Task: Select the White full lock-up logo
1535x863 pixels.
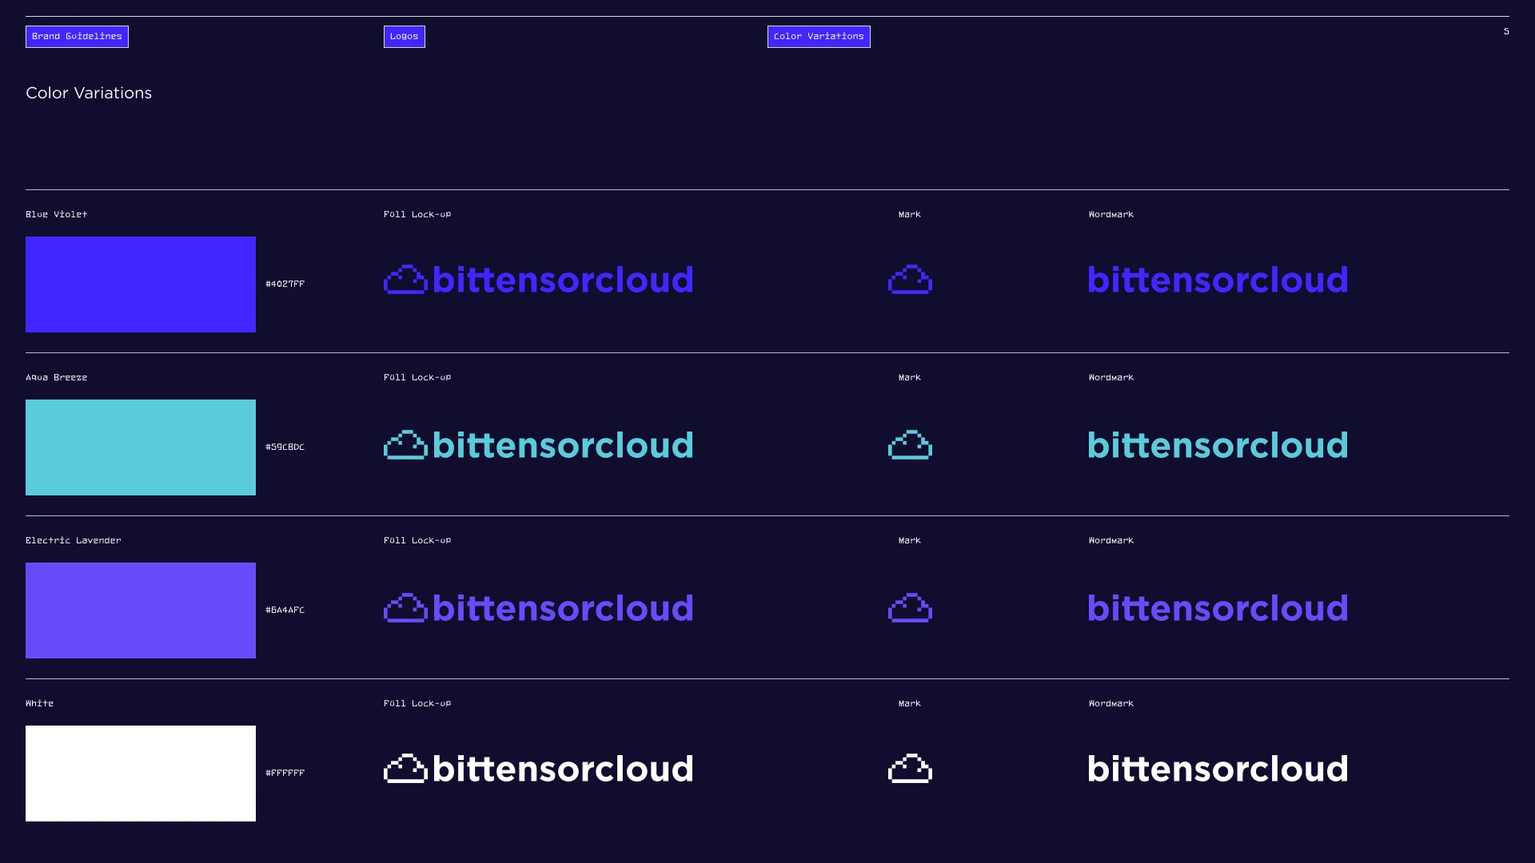Action: [538, 769]
